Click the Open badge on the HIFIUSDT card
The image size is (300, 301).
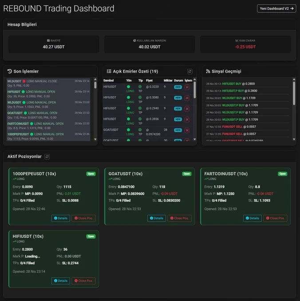point(91,236)
